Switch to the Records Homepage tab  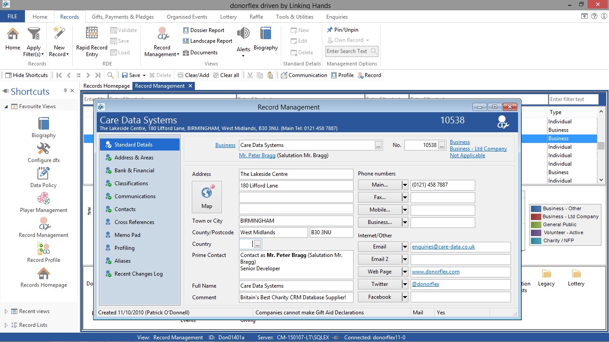[x=107, y=86]
